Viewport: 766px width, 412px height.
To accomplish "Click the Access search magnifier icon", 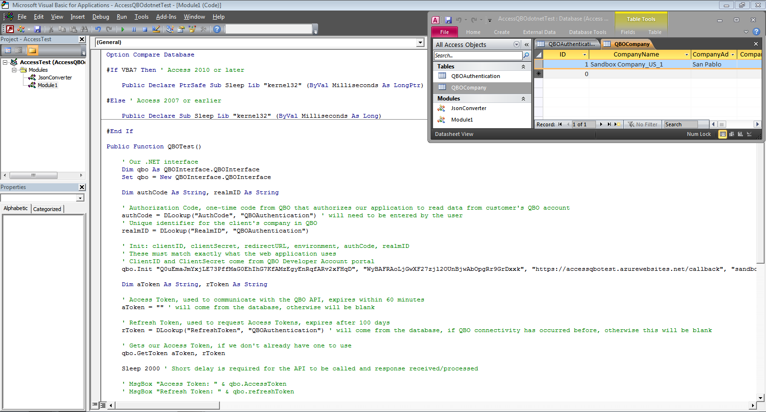I will (x=526, y=56).
